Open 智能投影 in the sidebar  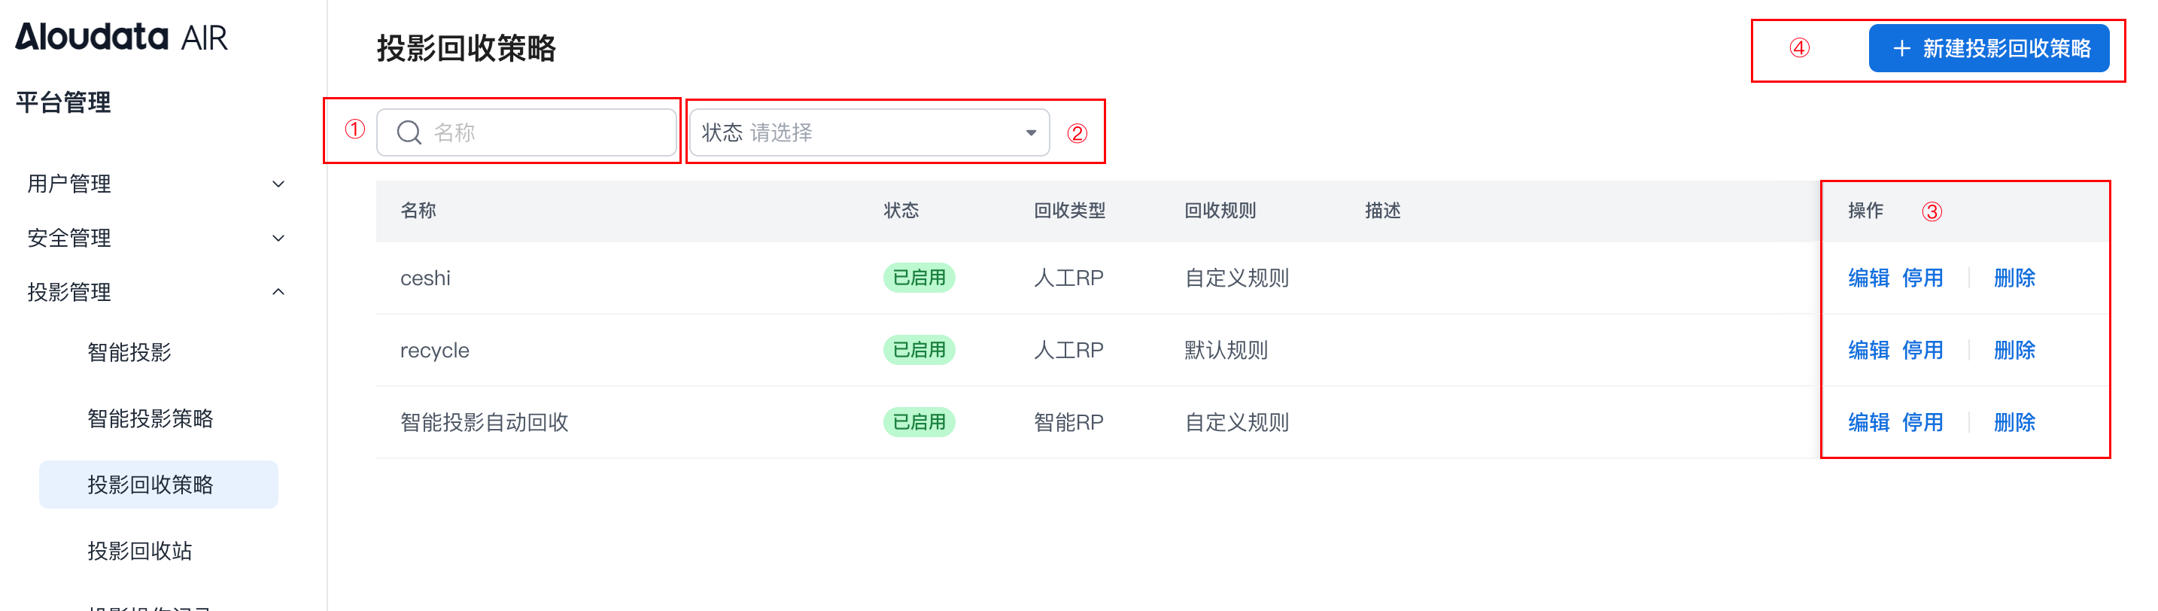(129, 352)
